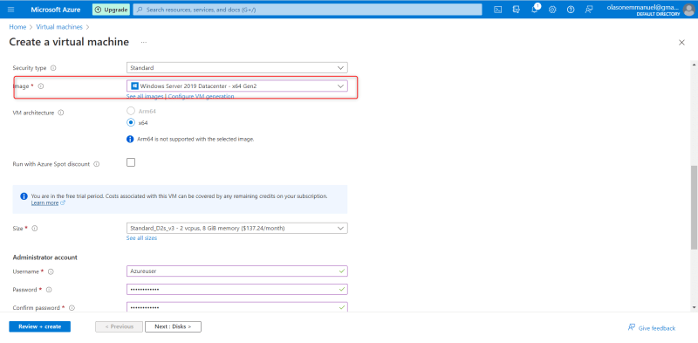Click the Confirm password input field

236,307
